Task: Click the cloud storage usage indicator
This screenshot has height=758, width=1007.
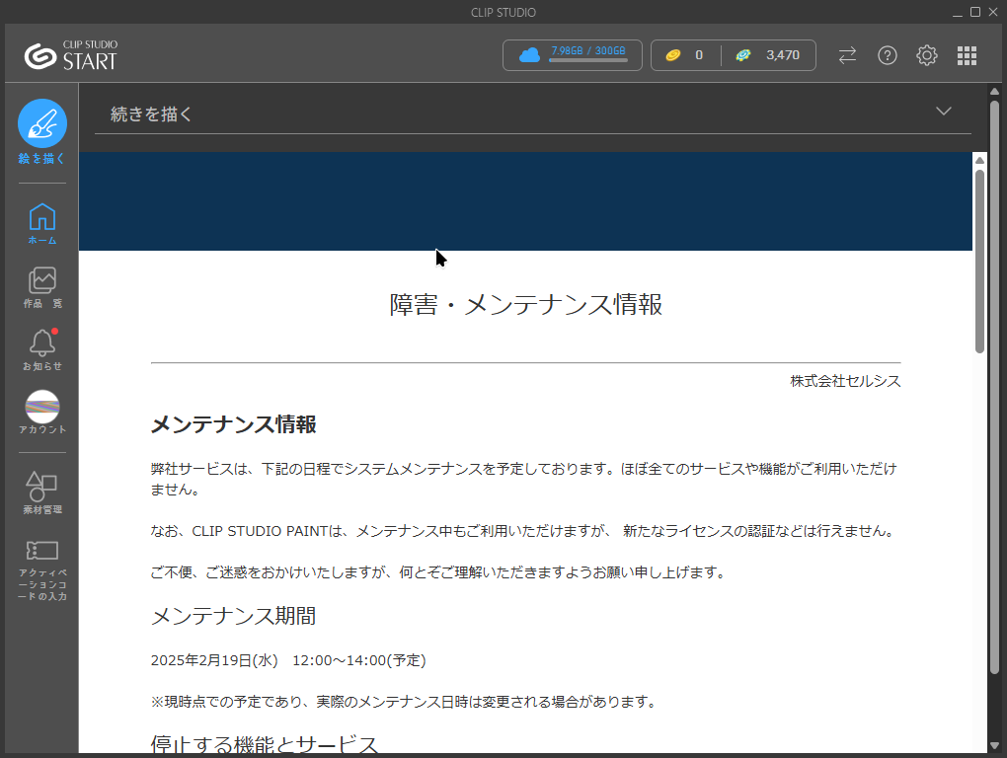Action: [x=573, y=55]
